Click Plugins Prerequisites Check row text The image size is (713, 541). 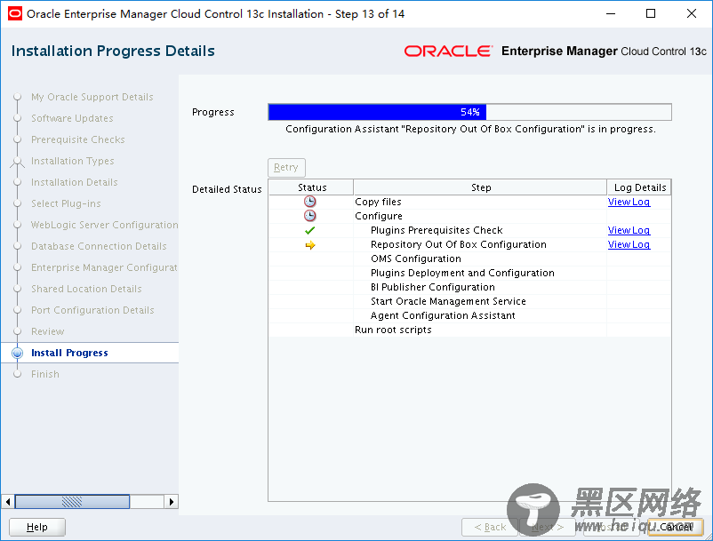(x=437, y=230)
